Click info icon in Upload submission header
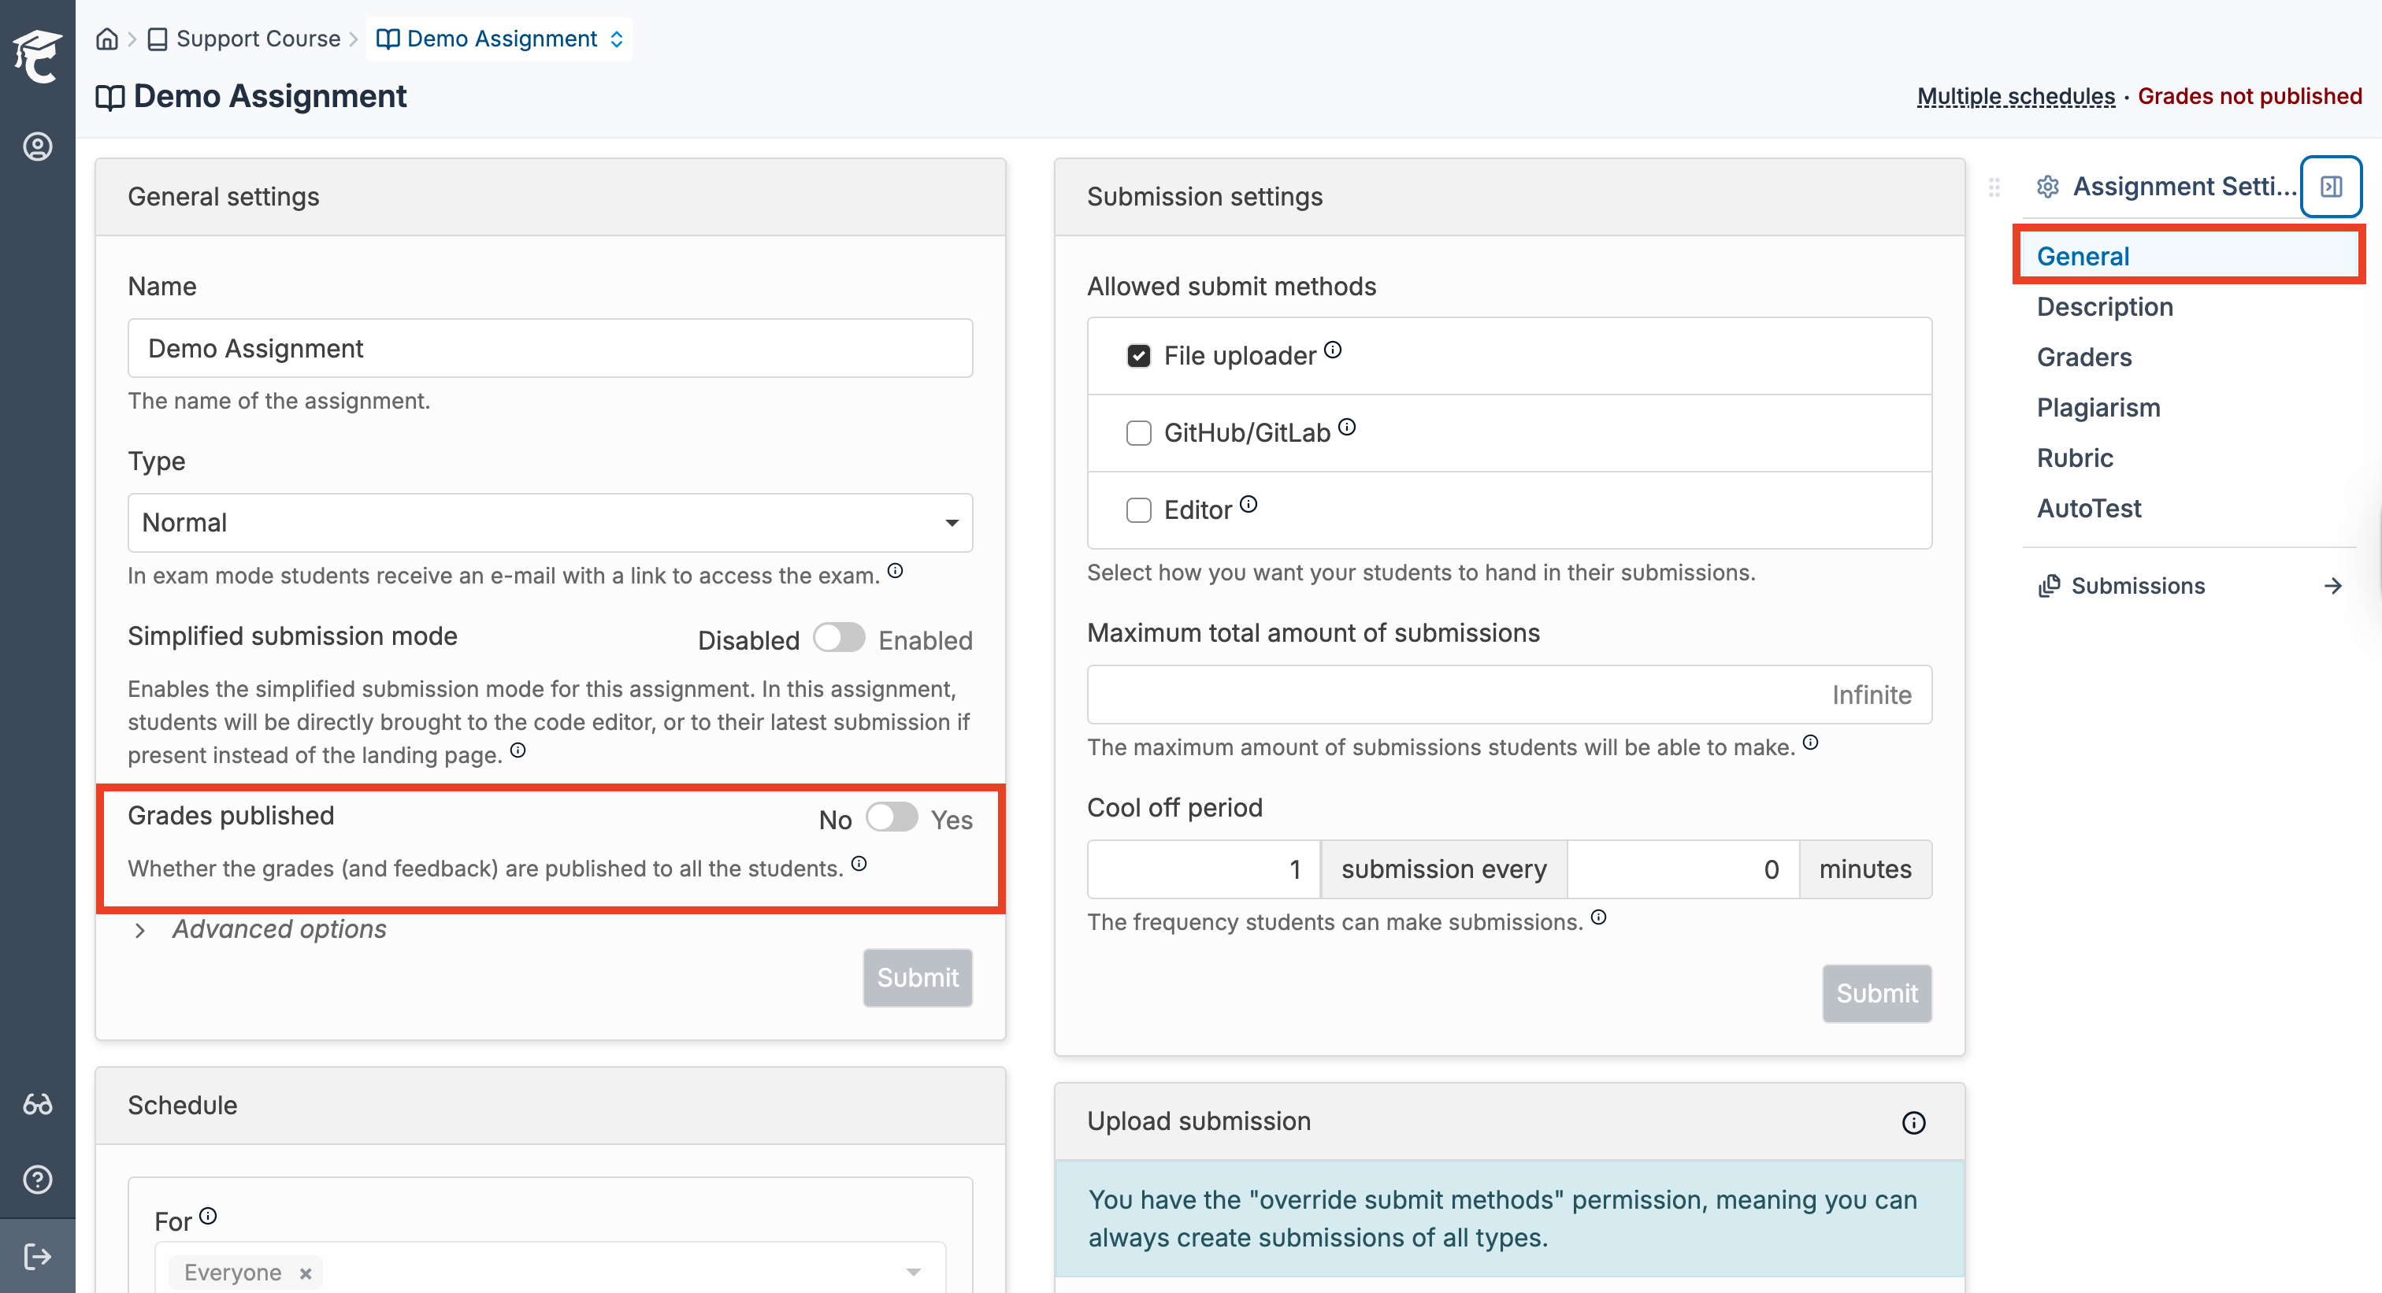Screen dimensions: 2382x1293 (x=1913, y=1122)
